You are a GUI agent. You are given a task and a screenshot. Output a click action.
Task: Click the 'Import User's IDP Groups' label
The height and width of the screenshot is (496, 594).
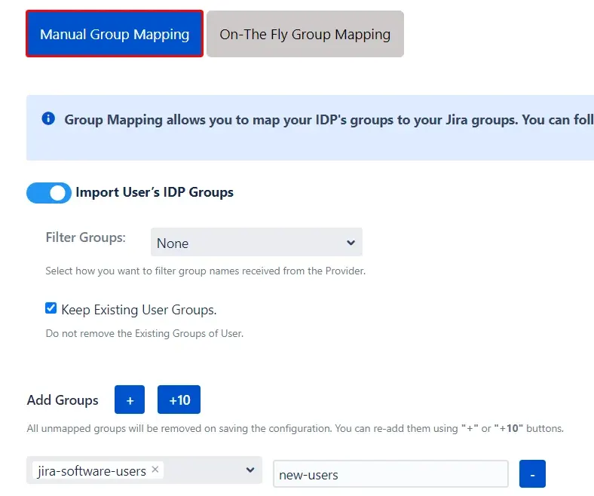click(x=155, y=192)
